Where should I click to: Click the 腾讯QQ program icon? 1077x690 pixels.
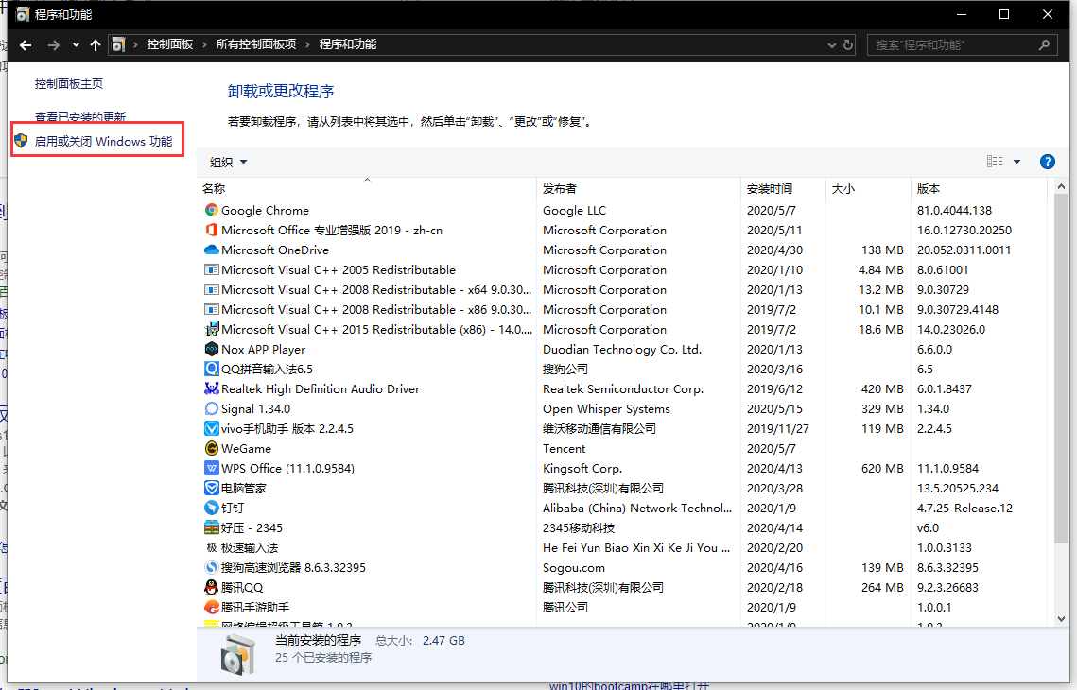[213, 587]
